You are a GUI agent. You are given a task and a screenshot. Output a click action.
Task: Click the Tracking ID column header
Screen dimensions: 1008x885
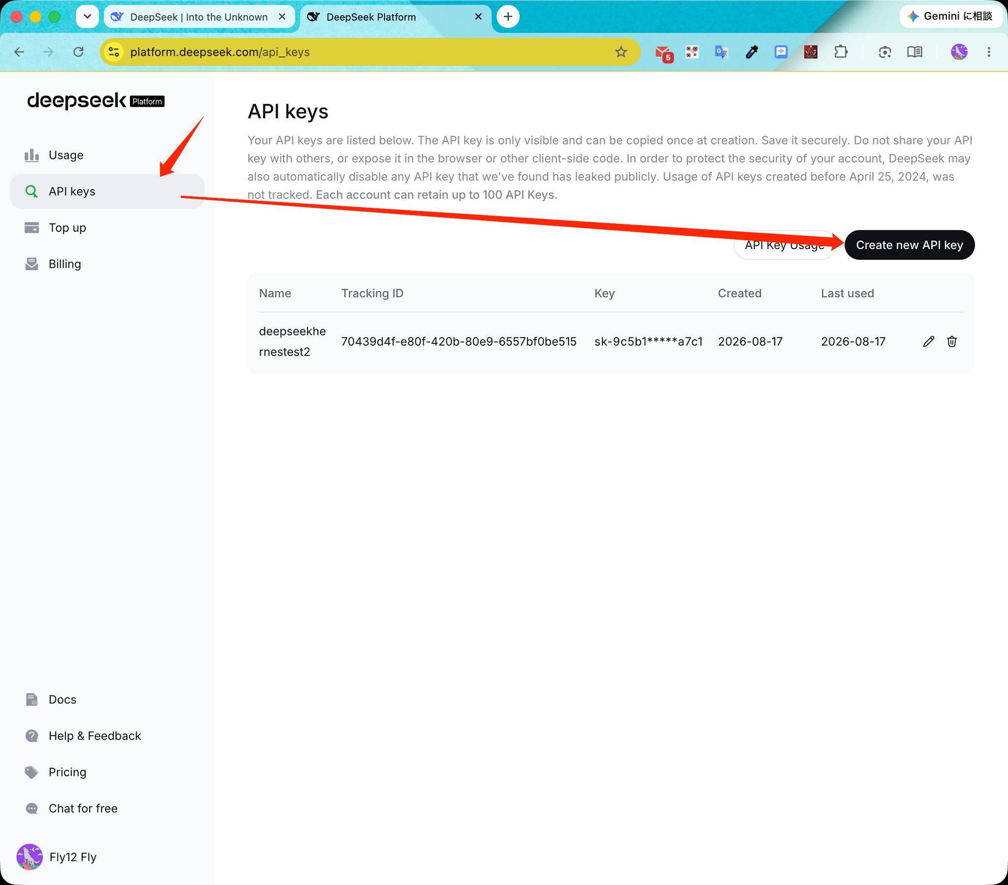[x=372, y=293]
